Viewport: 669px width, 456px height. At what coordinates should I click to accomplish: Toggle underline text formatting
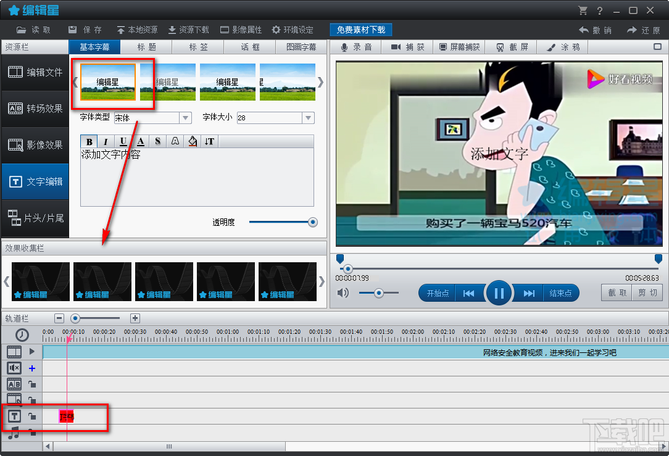click(x=123, y=142)
